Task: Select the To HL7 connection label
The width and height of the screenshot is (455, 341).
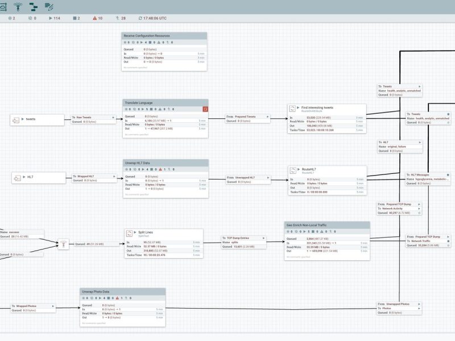Action: 400,147
